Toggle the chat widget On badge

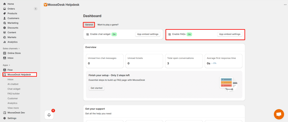(114, 34)
